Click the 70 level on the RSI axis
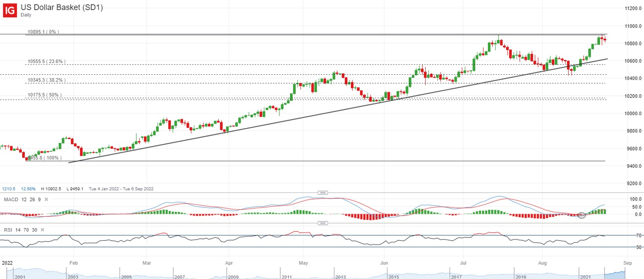 tap(639, 235)
